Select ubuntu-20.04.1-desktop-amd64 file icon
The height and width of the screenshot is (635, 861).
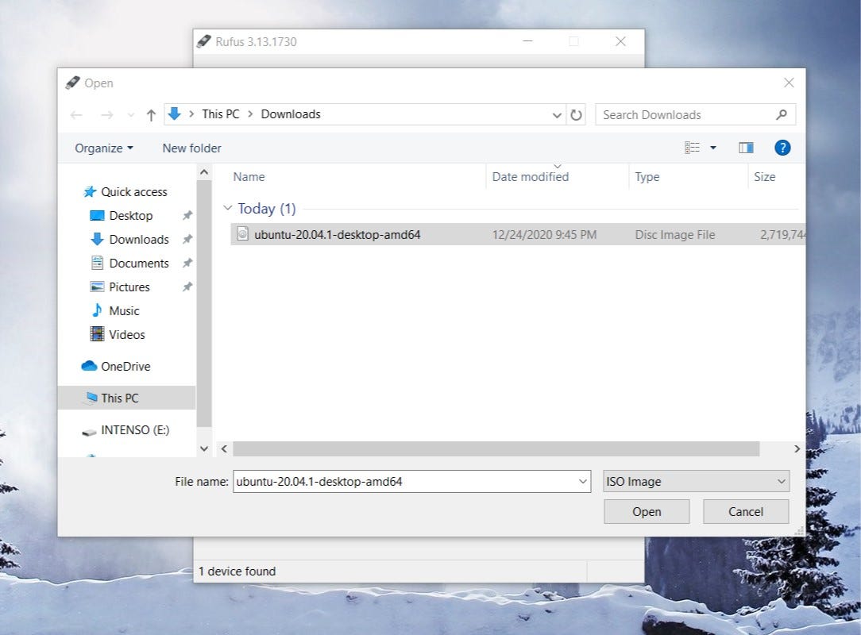(243, 234)
